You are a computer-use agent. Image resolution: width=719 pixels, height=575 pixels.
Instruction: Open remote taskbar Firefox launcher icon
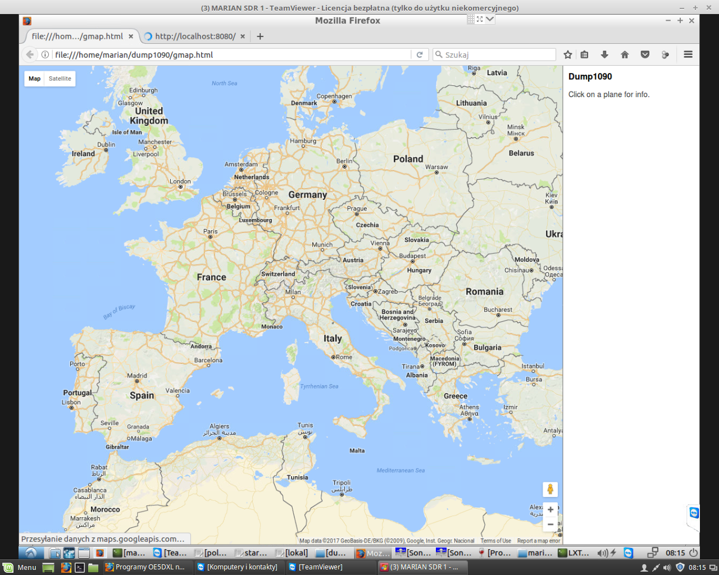(100, 553)
